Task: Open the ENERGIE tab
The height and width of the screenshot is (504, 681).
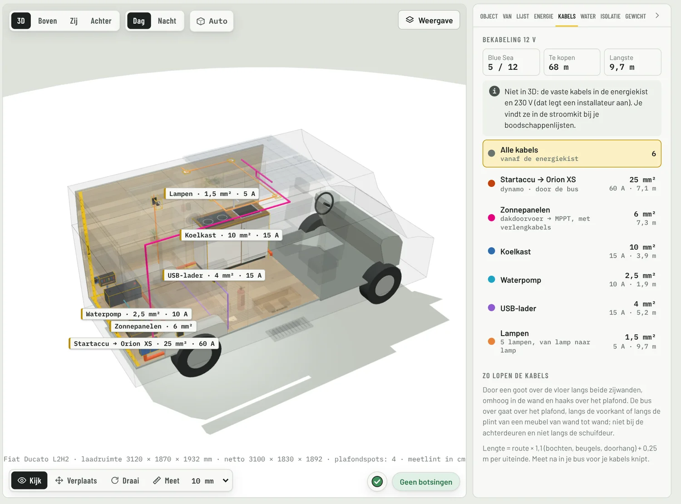Action: click(x=543, y=16)
